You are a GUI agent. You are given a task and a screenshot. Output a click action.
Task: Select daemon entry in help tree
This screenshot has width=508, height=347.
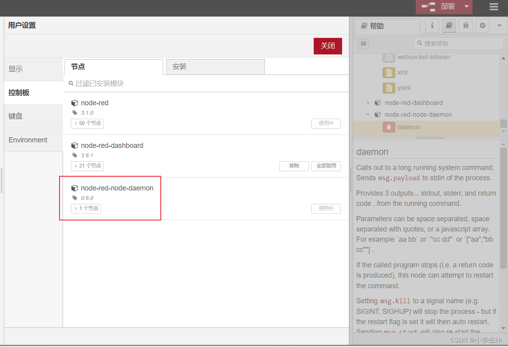click(x=426, y=127)
